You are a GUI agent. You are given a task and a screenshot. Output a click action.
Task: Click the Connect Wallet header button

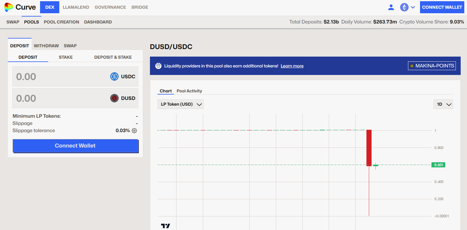pos(442,7)
